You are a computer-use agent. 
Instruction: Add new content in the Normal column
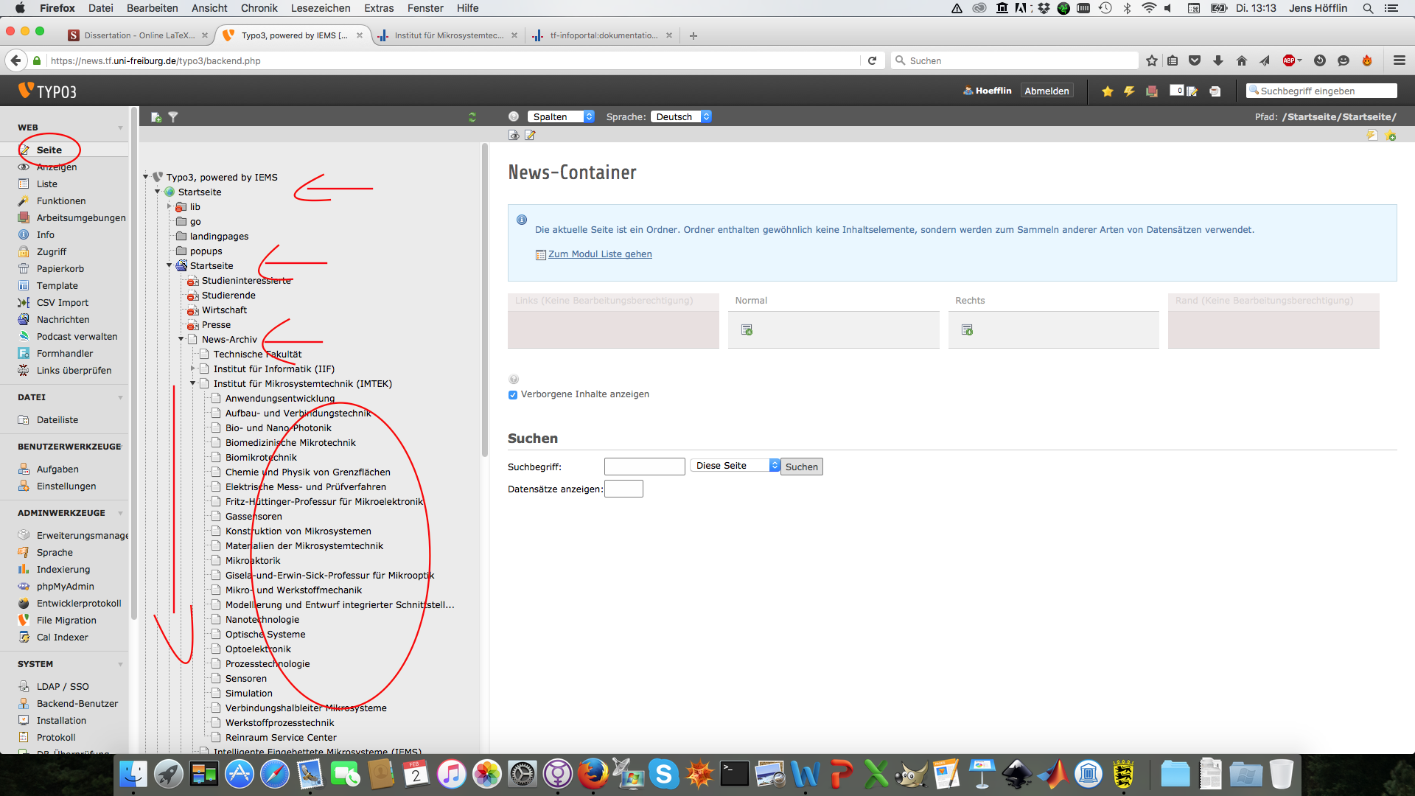click(x=747, y=330)
